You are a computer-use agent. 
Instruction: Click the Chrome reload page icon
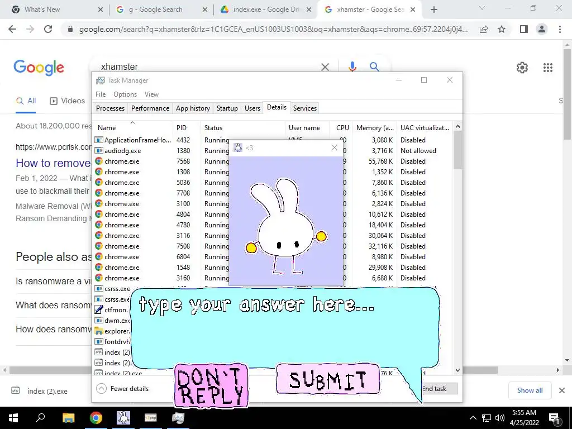click(48, 29)
